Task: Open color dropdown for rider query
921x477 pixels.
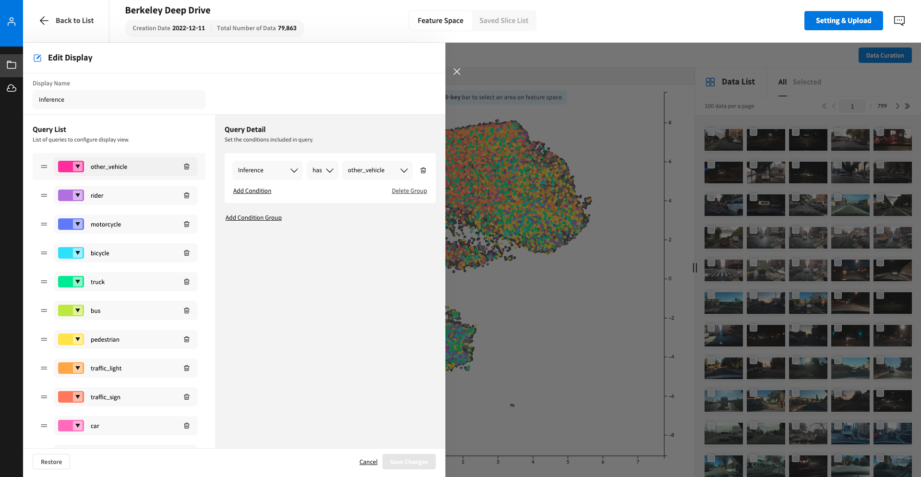Action: tap(78, 195)
